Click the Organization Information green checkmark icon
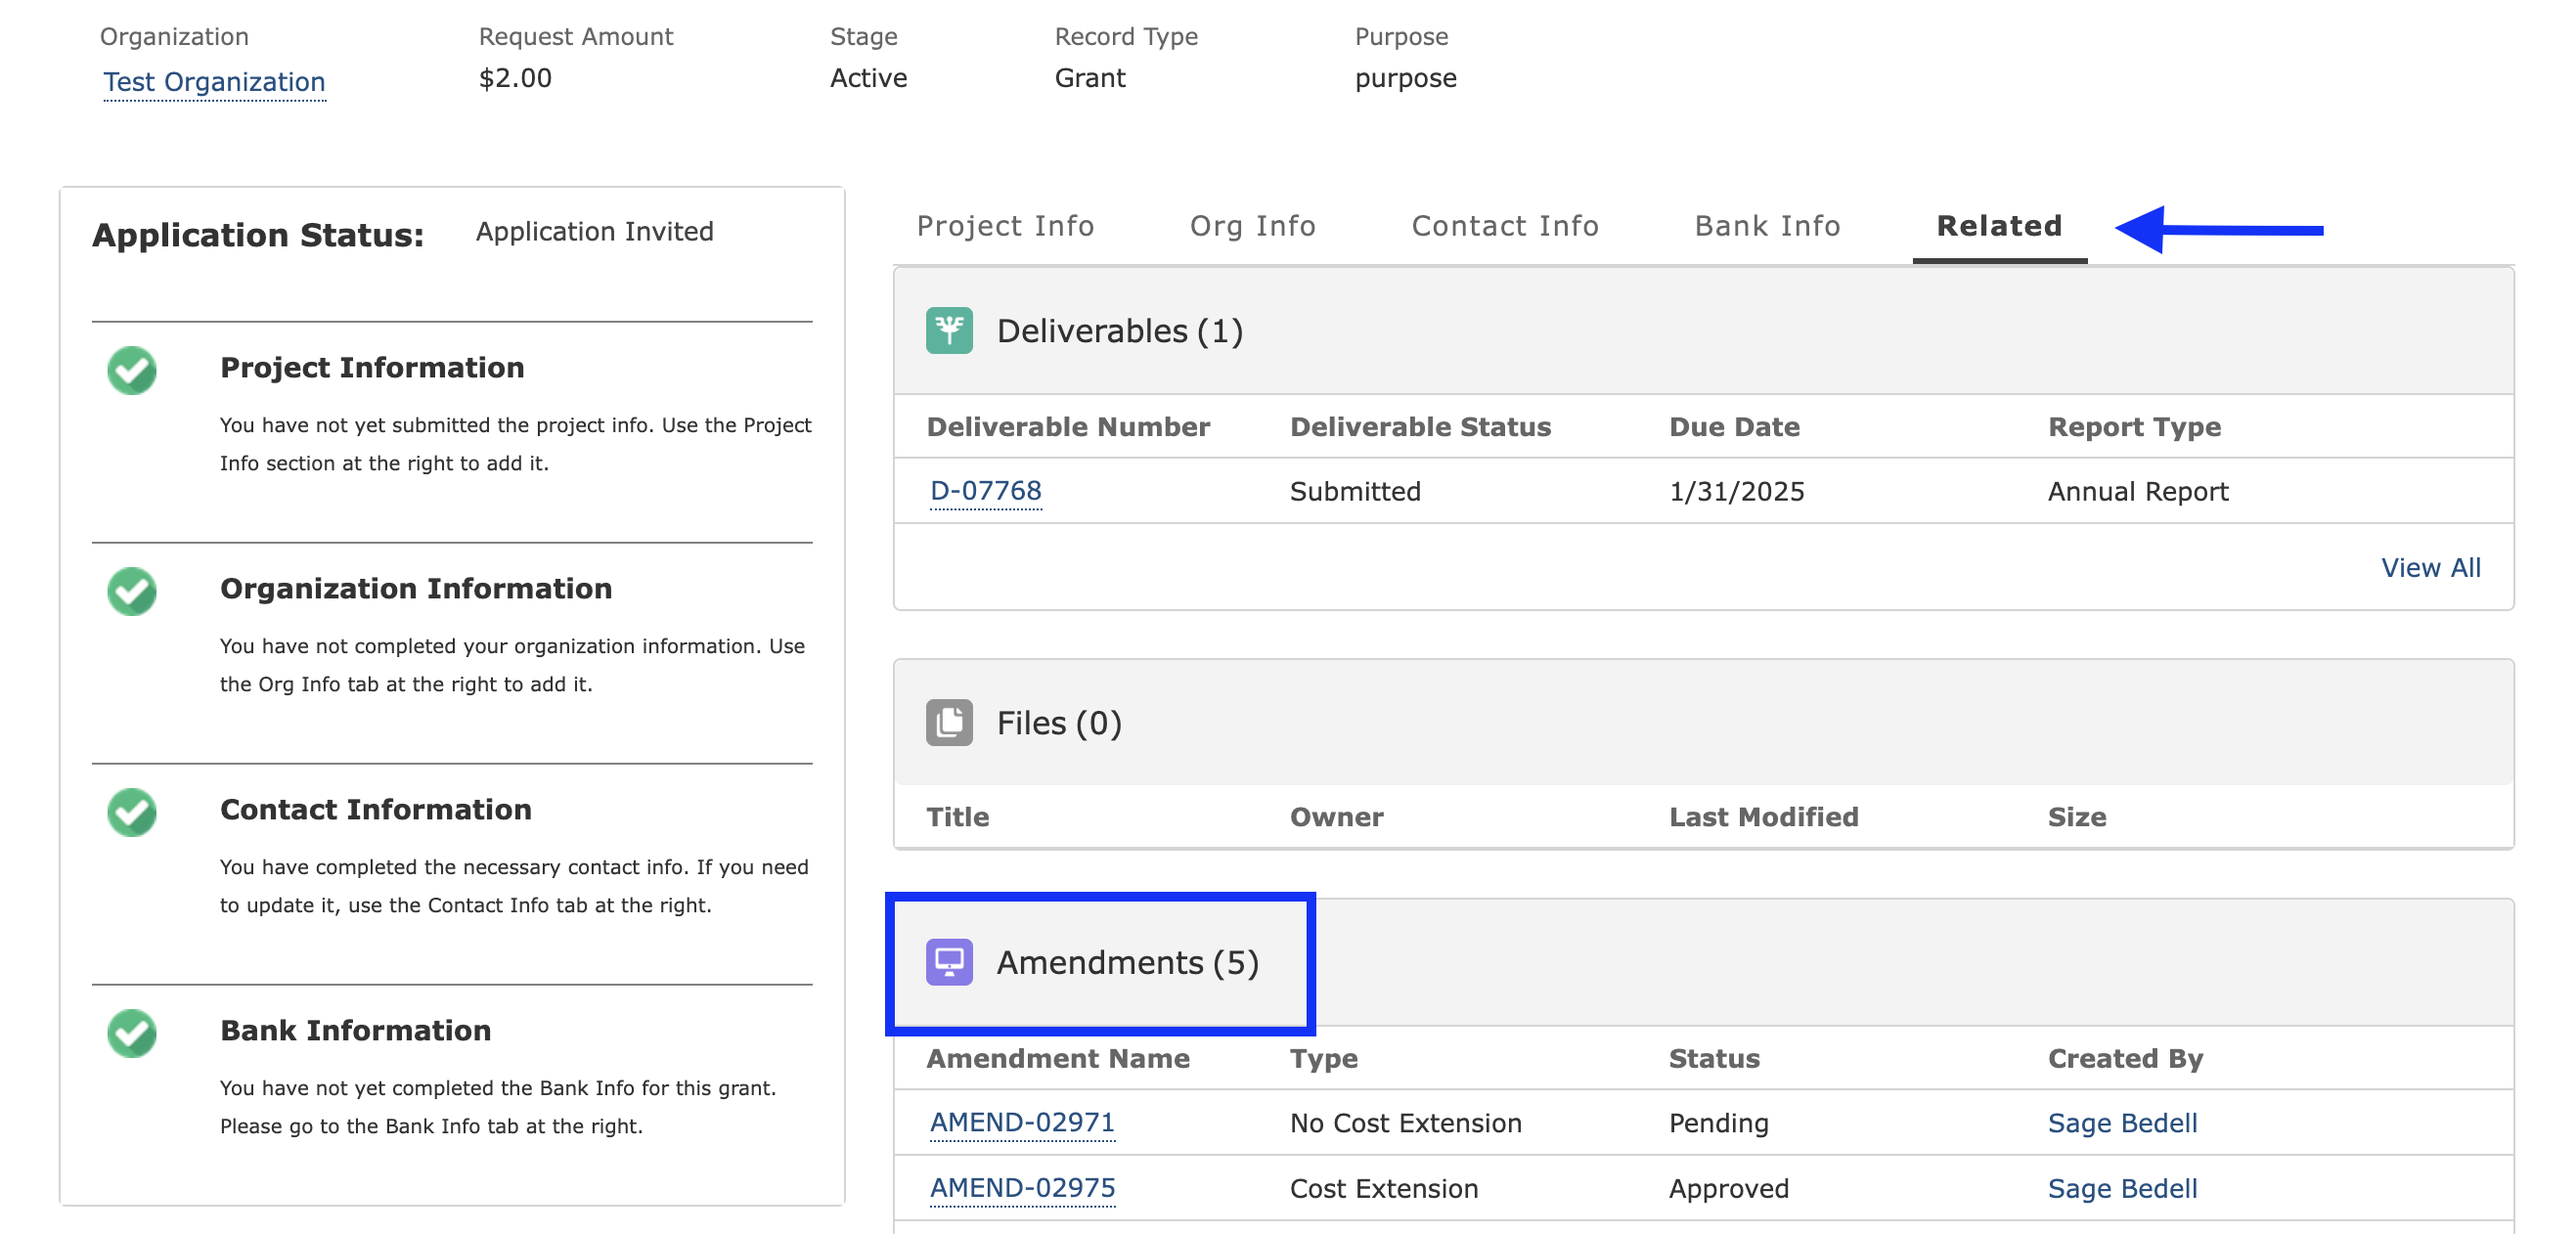 tap(132, 591)
